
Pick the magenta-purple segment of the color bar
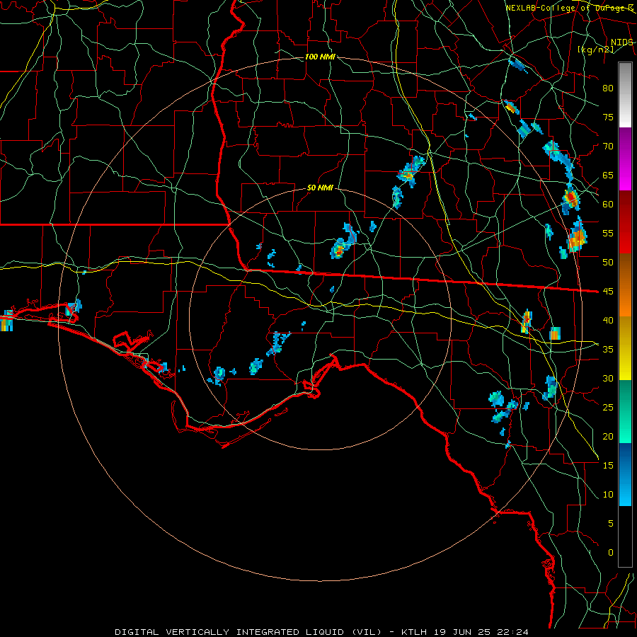click(x=625, y=159)
